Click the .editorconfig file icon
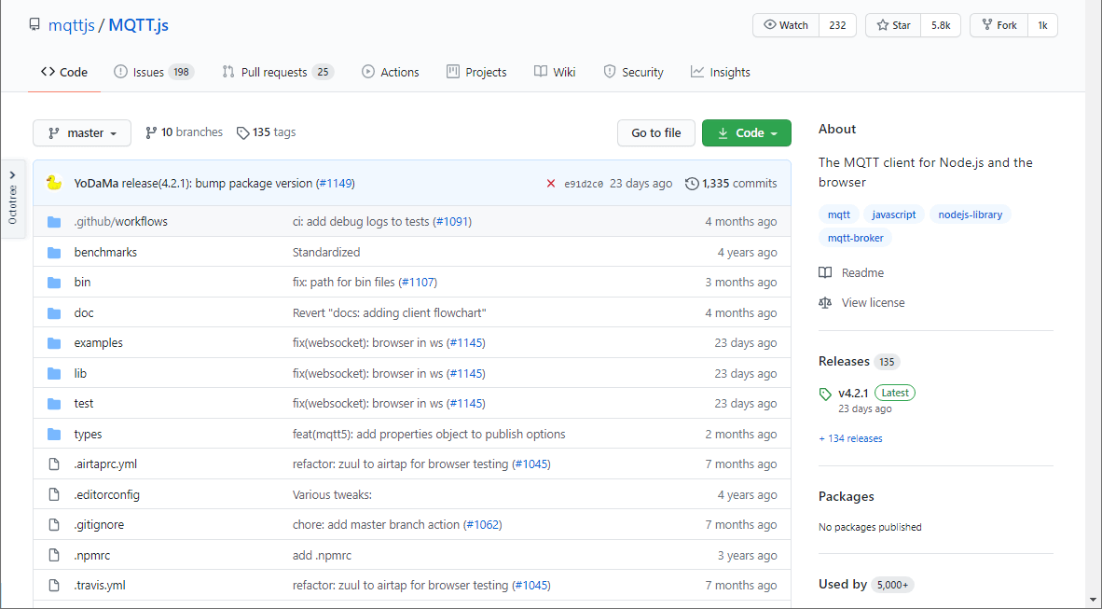Image resolution: width=1102 pixels, height=609 pixels. pos(54,494)
